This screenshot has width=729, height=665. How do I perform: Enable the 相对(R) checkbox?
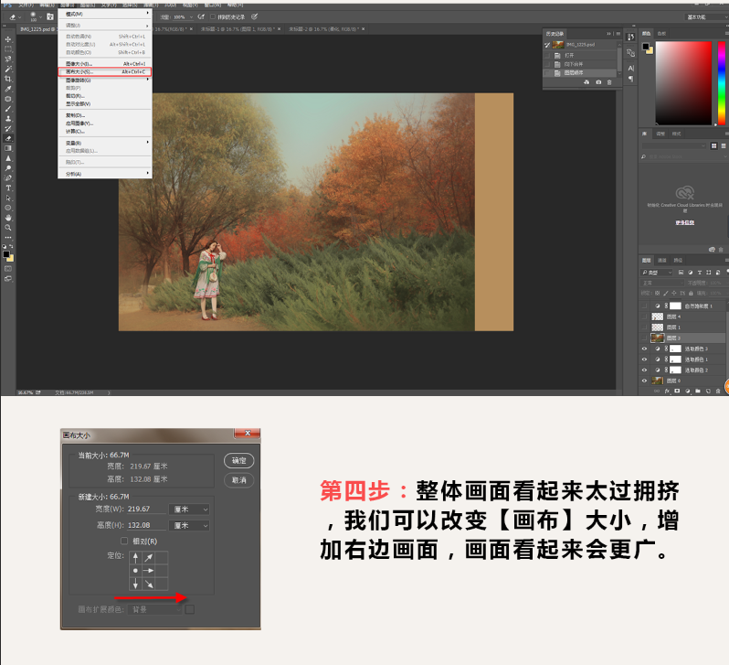(124, 541)
